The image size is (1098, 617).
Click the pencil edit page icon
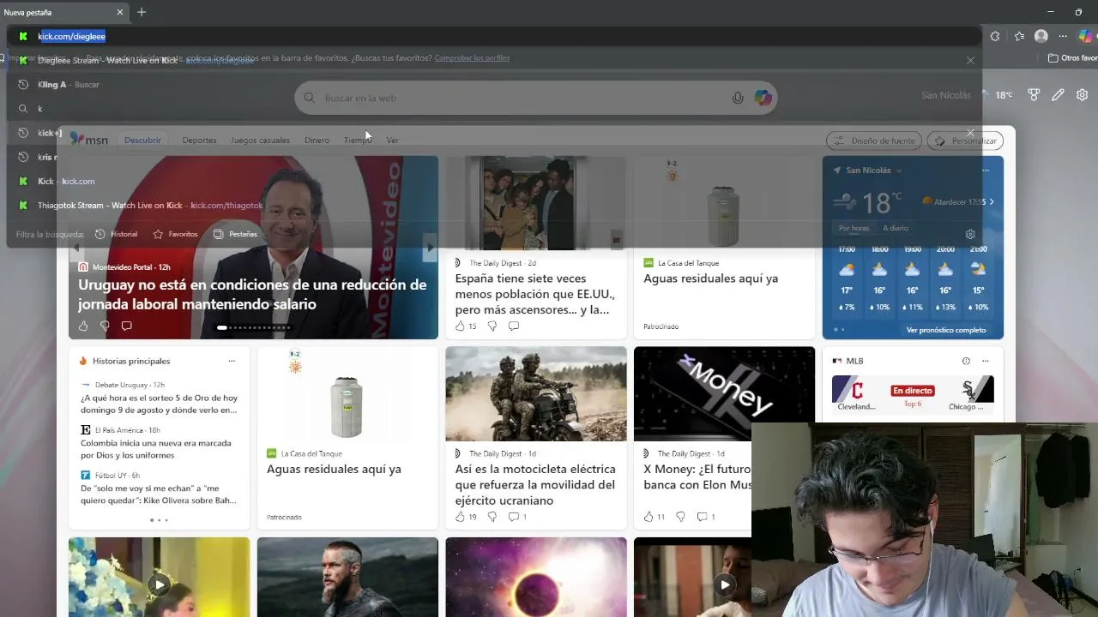(x=1058, y=95)
